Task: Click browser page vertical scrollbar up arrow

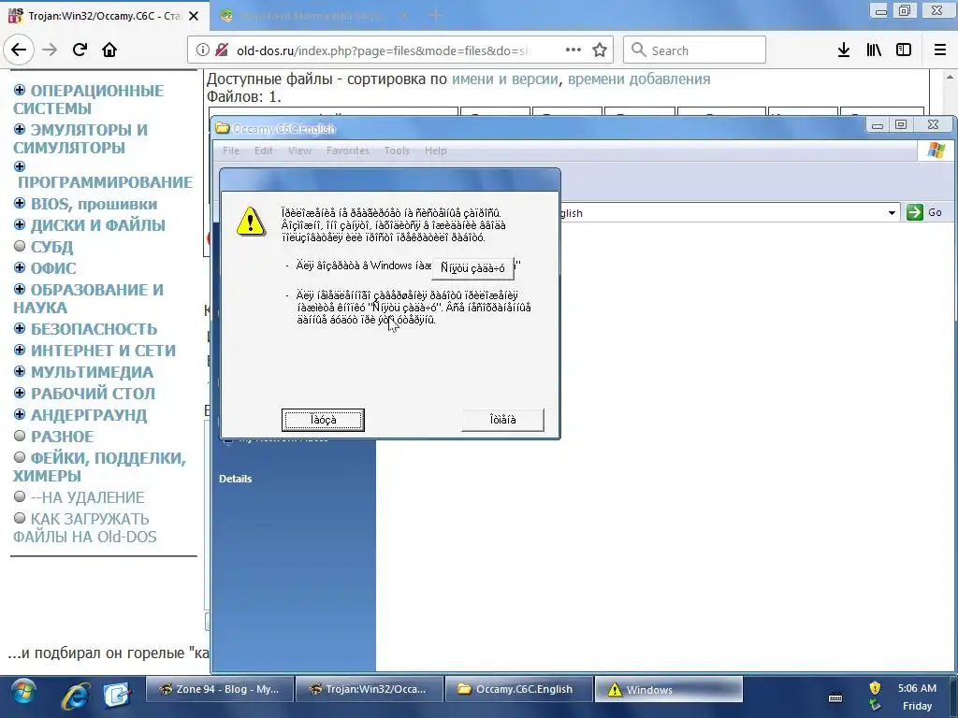Action: coord(950,77)
